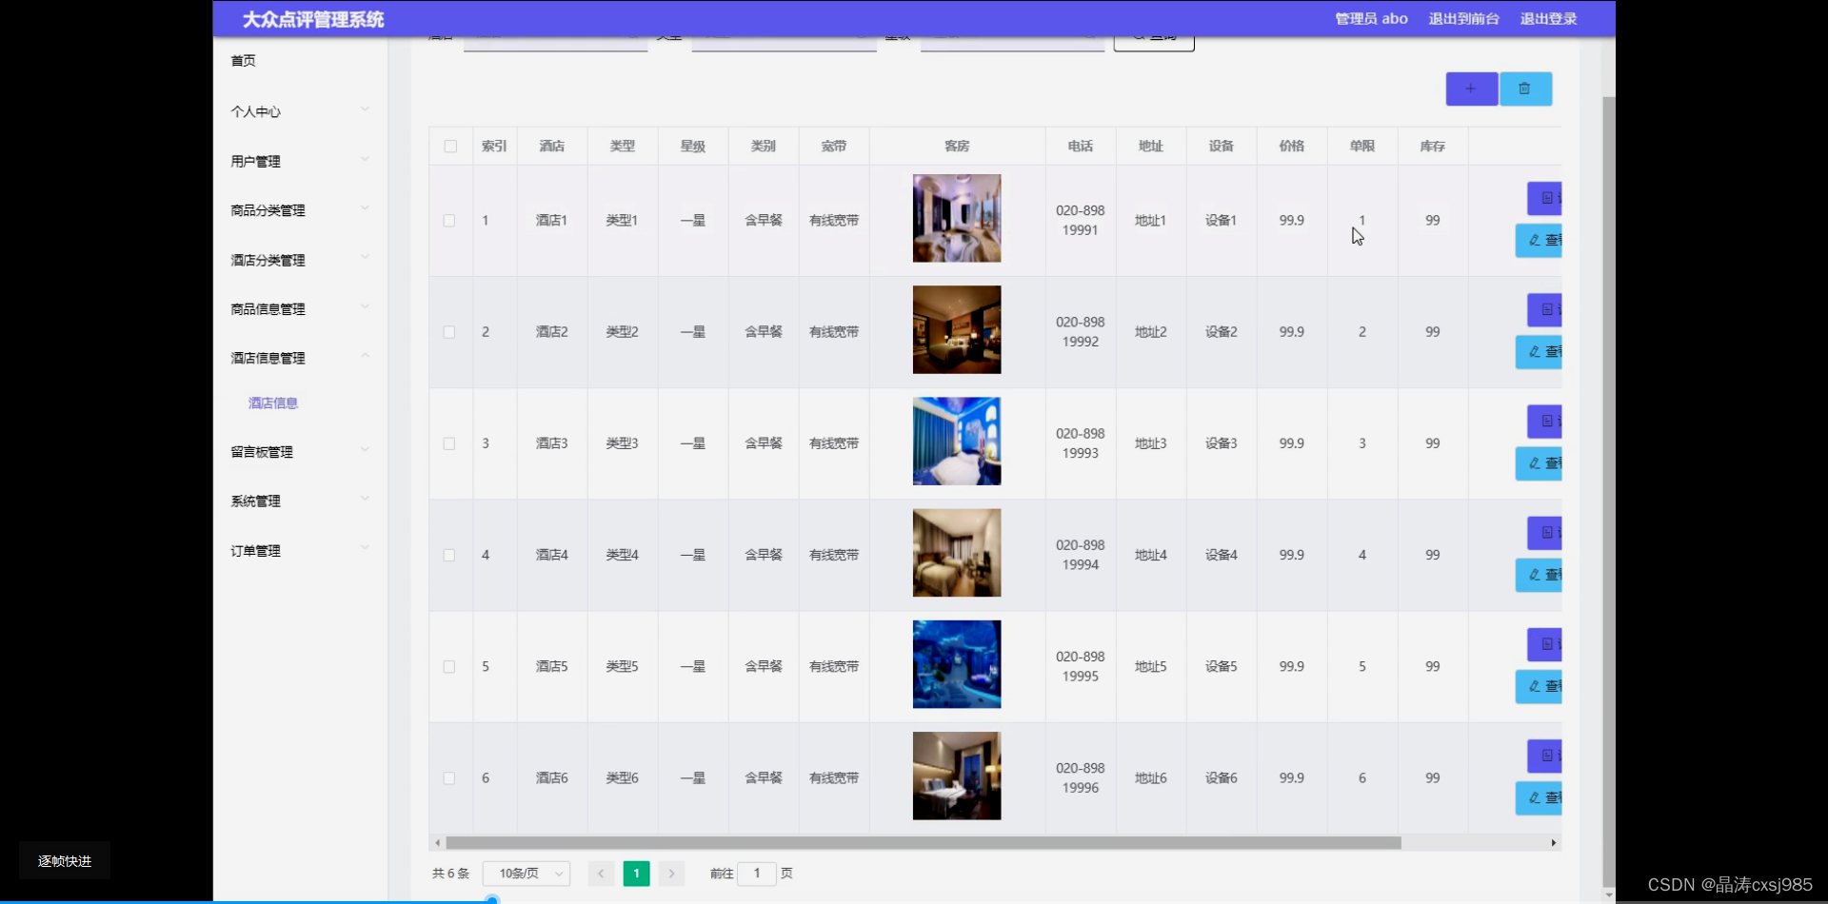
Task: Check the checkbox for 酒店1 row
Action: click(449, 220)
